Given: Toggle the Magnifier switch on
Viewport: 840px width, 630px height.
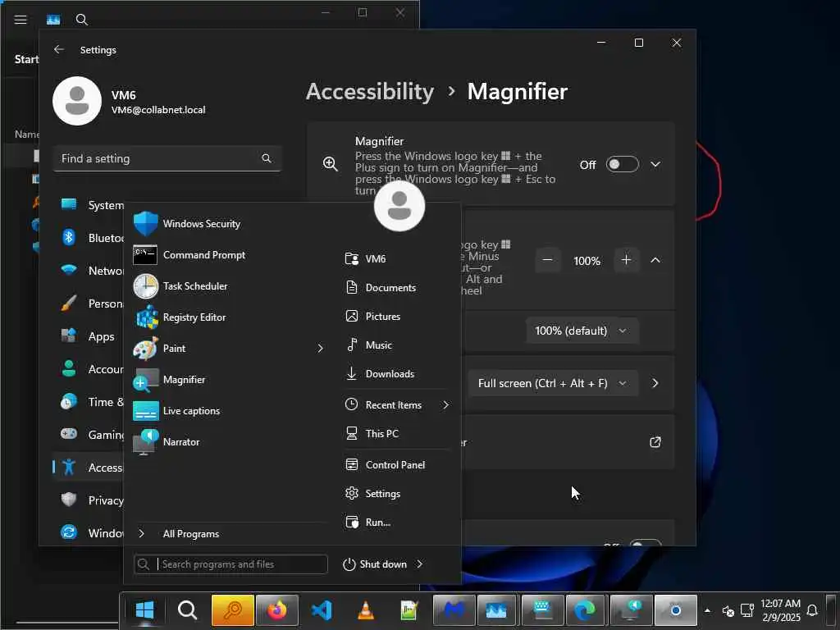Looking at the screenshot, I should tap(622, 164).
